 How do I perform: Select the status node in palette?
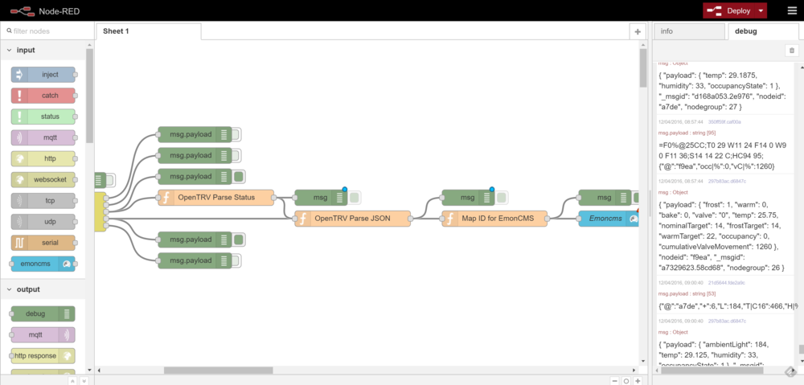coord(43,117)
